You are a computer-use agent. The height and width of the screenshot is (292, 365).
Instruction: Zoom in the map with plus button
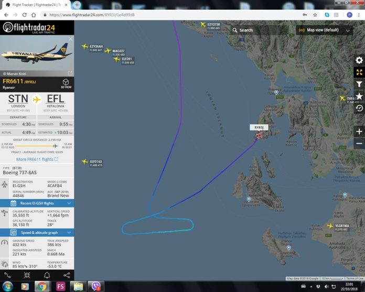coord(359,132)
